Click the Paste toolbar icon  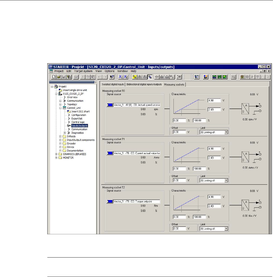[93, 77]
